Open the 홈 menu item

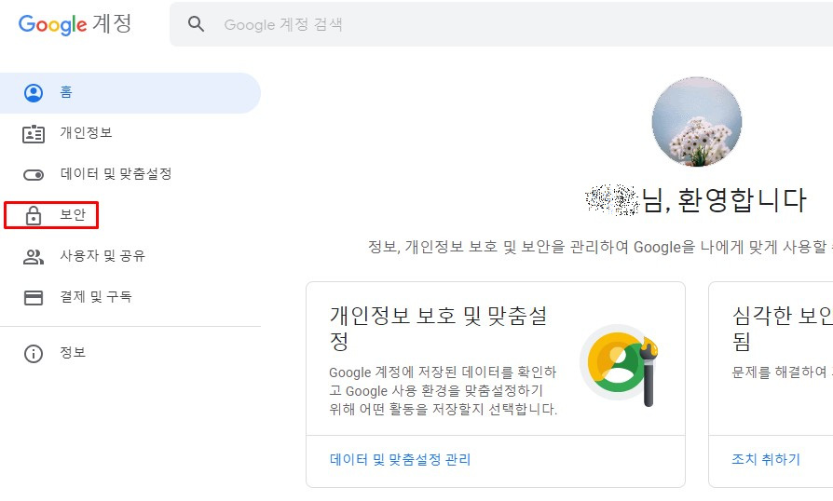pos(130,93)
